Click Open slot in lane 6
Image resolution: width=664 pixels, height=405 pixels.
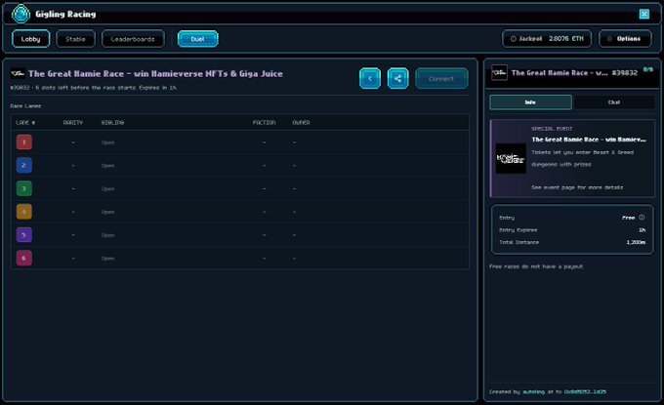click(x=107, y=259)
